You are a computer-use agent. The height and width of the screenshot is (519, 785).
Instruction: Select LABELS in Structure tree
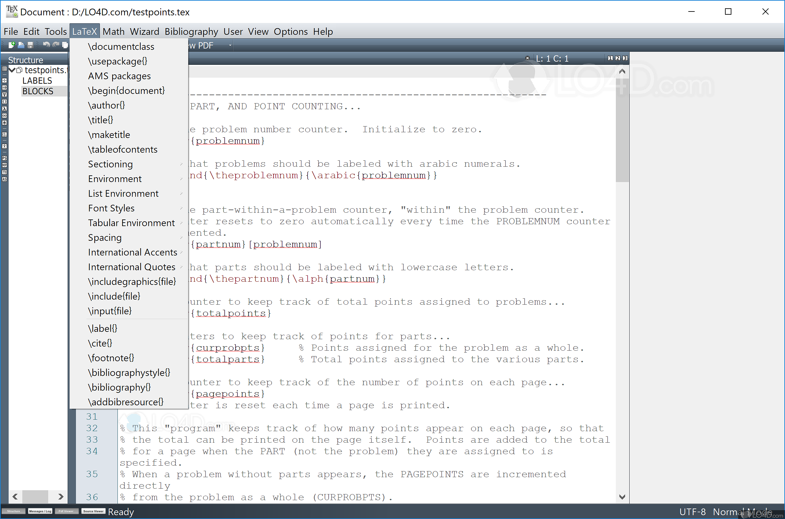coord(37,81)
